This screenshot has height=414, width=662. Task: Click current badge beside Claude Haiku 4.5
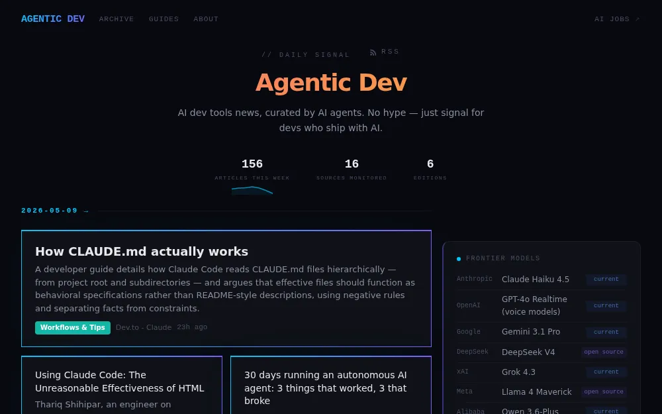(606, 280)
